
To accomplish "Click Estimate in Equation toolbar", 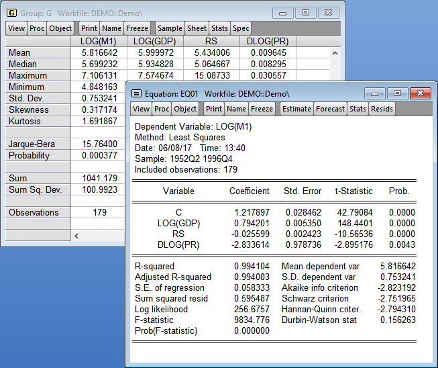I will [296, 109].
